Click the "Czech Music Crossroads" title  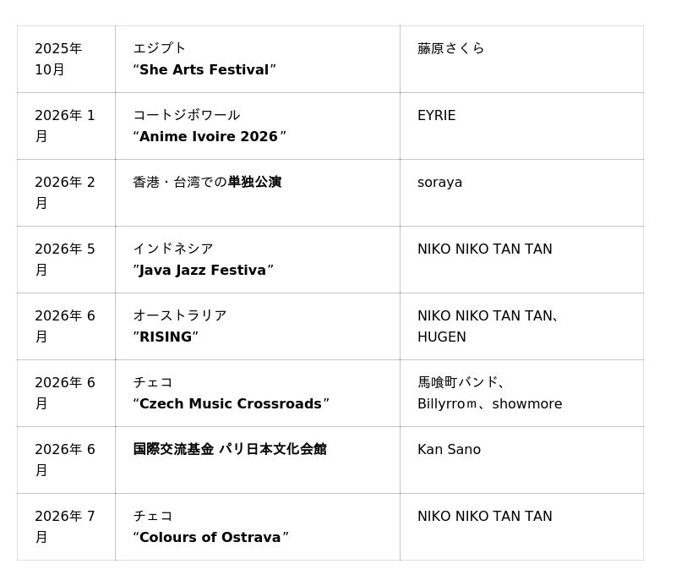pyautogui.click(x=231, y=403)
